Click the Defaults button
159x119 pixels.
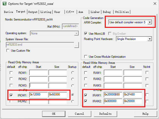(105, 114)
